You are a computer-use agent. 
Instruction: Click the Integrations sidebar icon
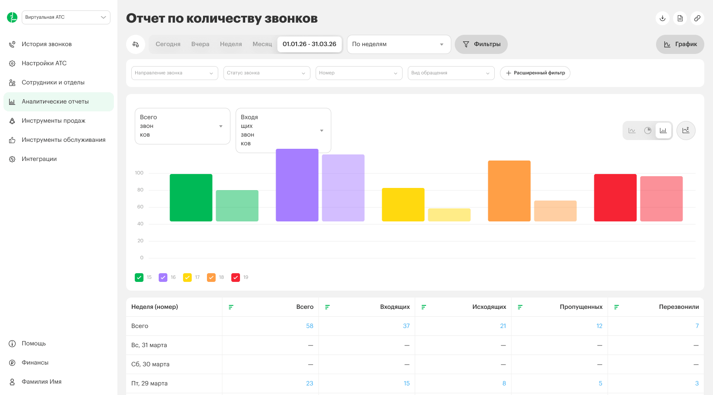tap(12, 159)
